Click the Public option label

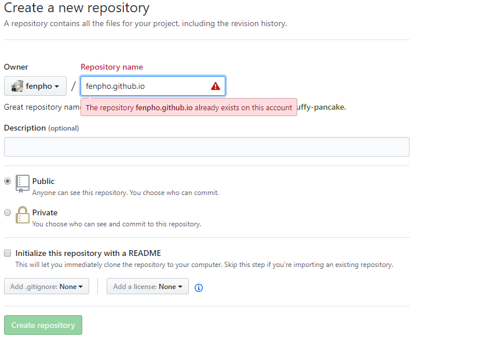[x=43, y=181]
